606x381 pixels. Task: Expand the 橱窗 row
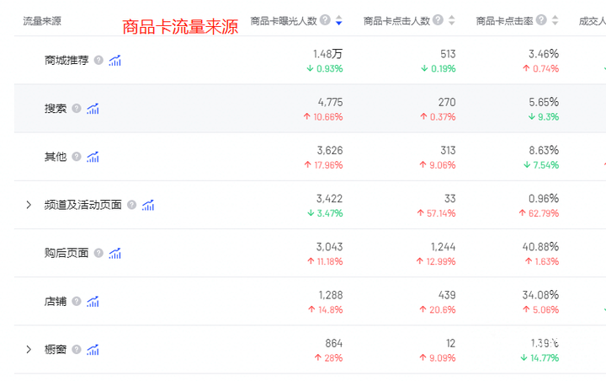[x=29, y=350]
